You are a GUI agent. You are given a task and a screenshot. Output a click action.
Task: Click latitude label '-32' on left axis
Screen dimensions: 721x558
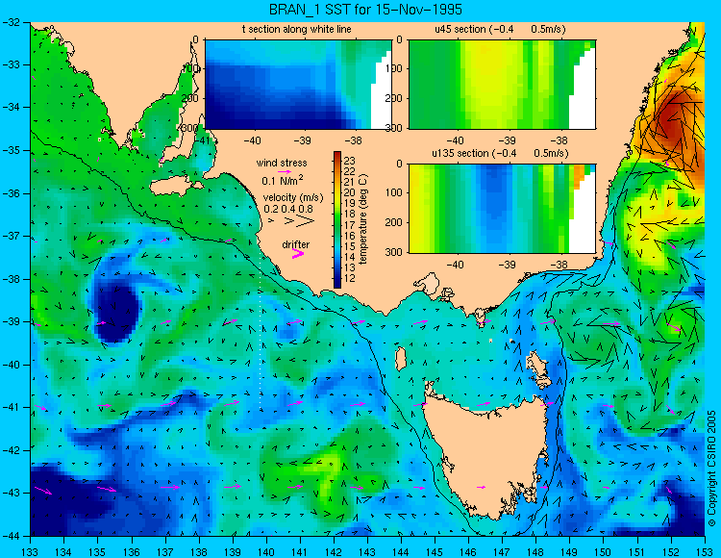[11, 21]
